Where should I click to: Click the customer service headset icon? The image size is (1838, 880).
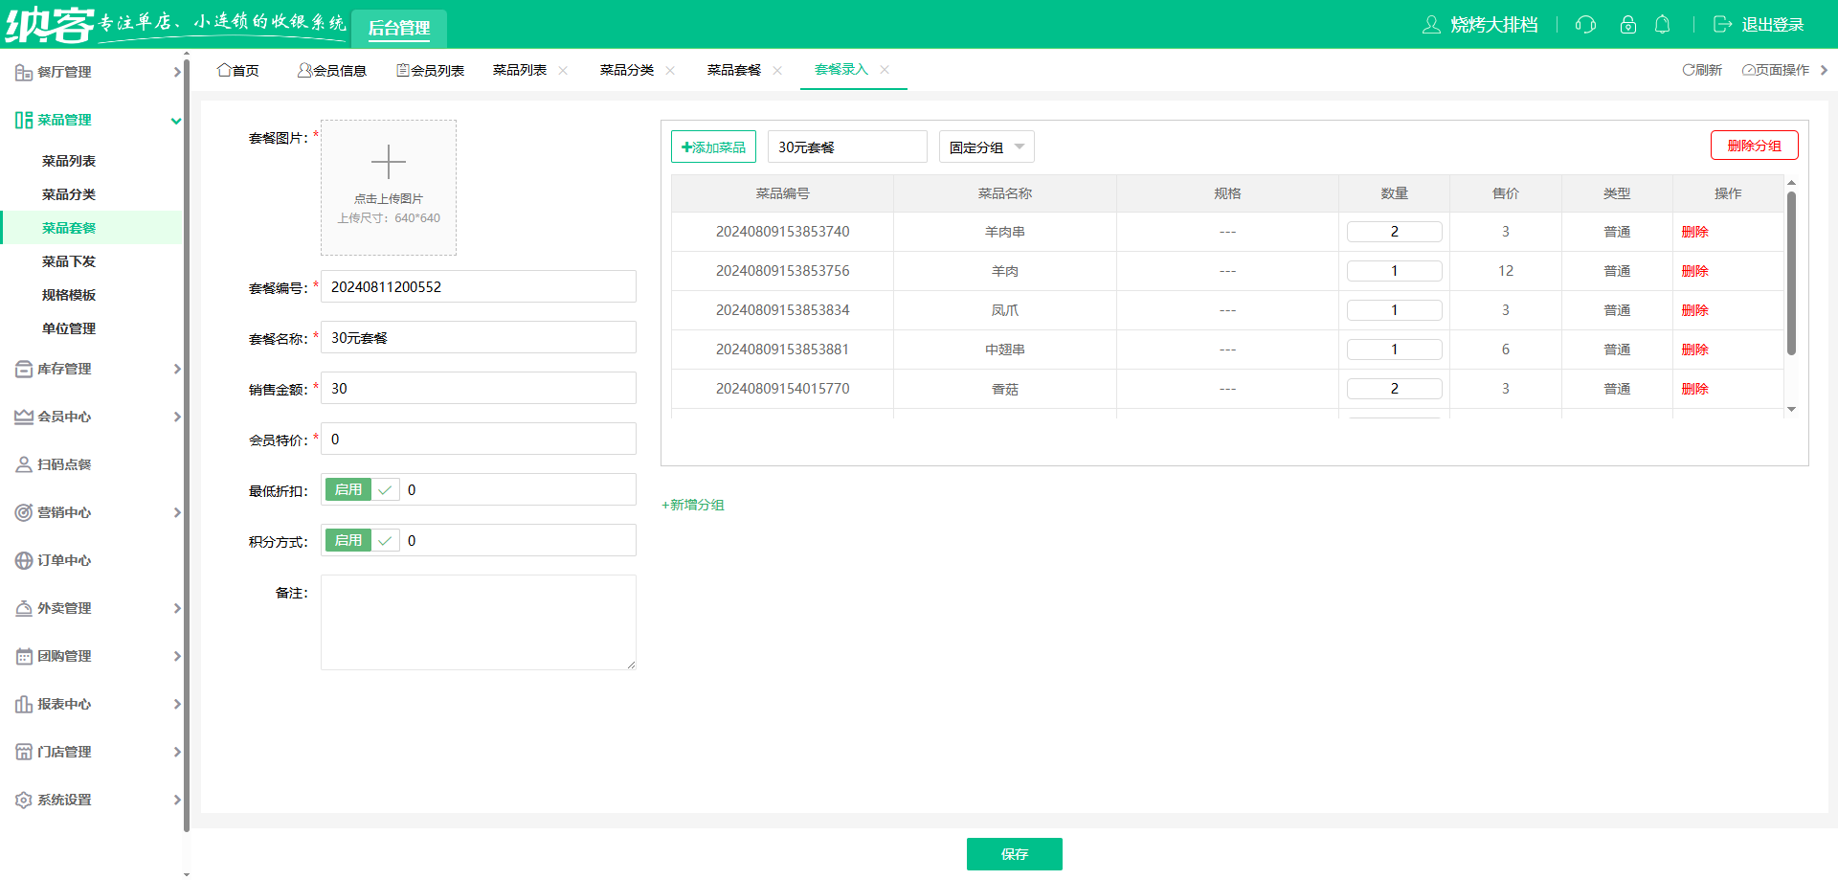pyautogui.click(x=1585, y=25)
